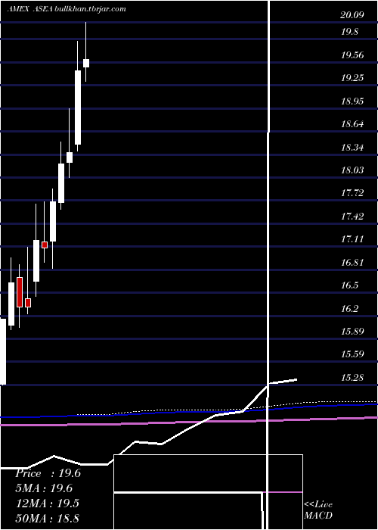
Task: Click the 17.72 price axis label
Action: (x=352, y=192)
